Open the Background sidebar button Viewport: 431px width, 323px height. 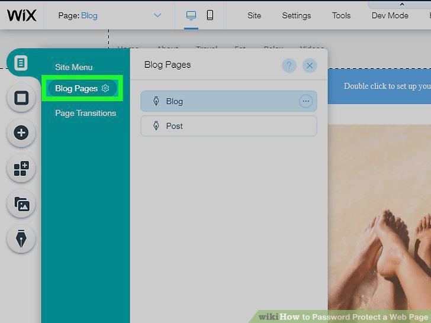coord(21,98)
